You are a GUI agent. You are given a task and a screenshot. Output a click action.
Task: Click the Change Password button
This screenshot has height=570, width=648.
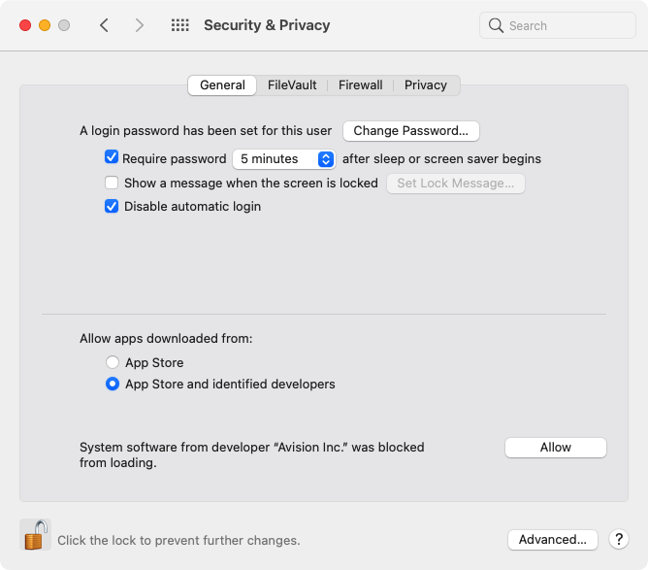click(411, 131)
